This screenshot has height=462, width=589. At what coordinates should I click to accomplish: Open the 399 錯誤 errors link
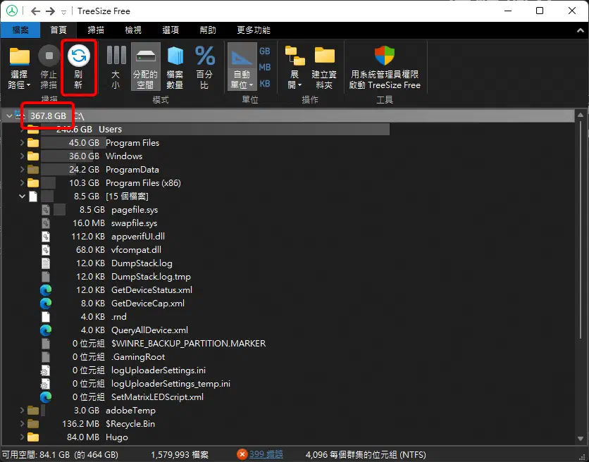pyautogui.click(x=266, y=455)
